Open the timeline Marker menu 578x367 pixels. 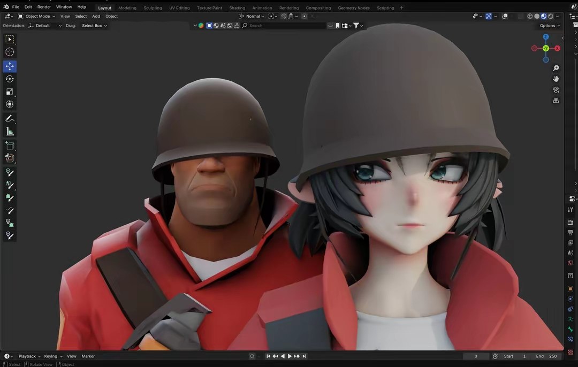tap(88, 356)
